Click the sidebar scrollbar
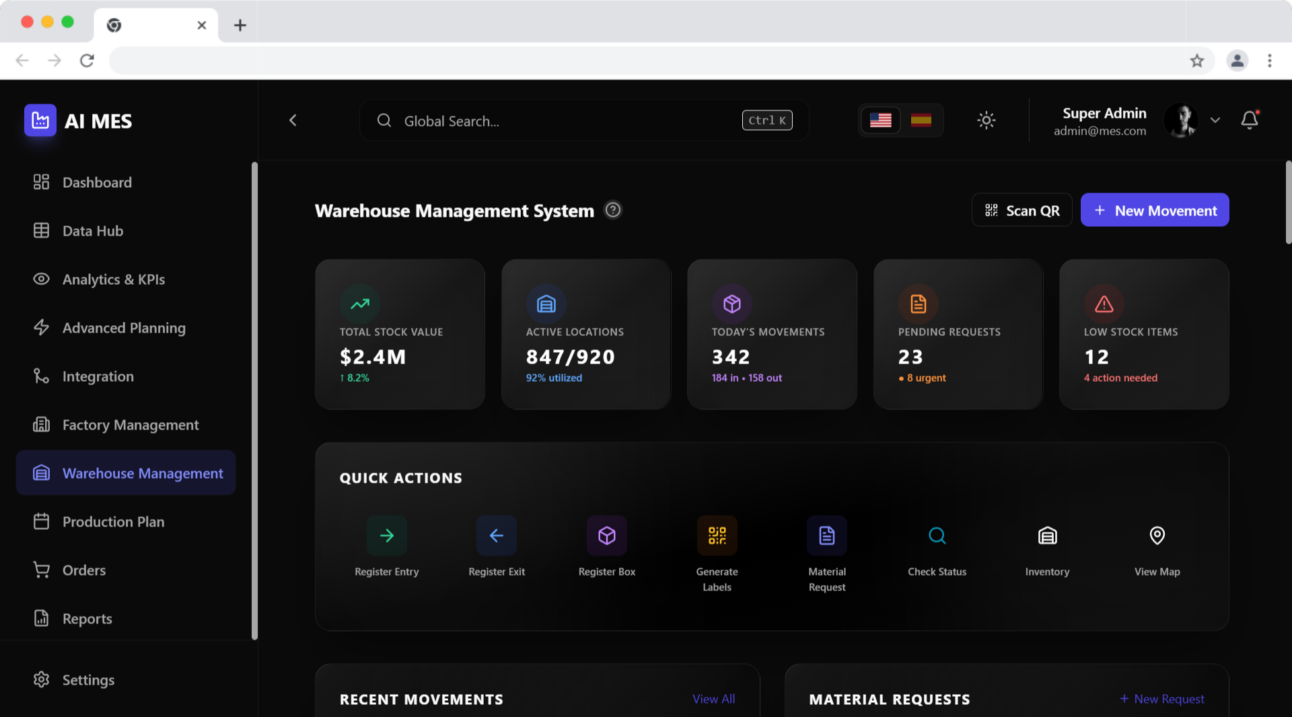The height and width of the screenshot is (717, 1292). [x=254, y=401]
